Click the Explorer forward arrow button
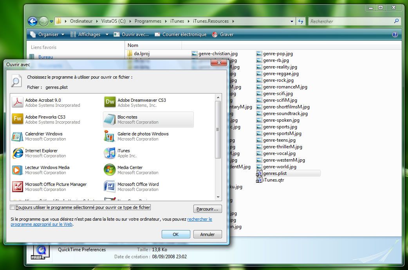The height and width of the screenshot is (270, 408). (43, 22)
